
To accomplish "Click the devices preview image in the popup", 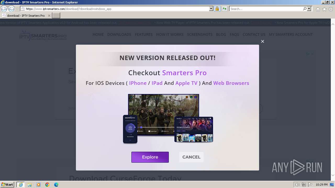I will point(168,119).
